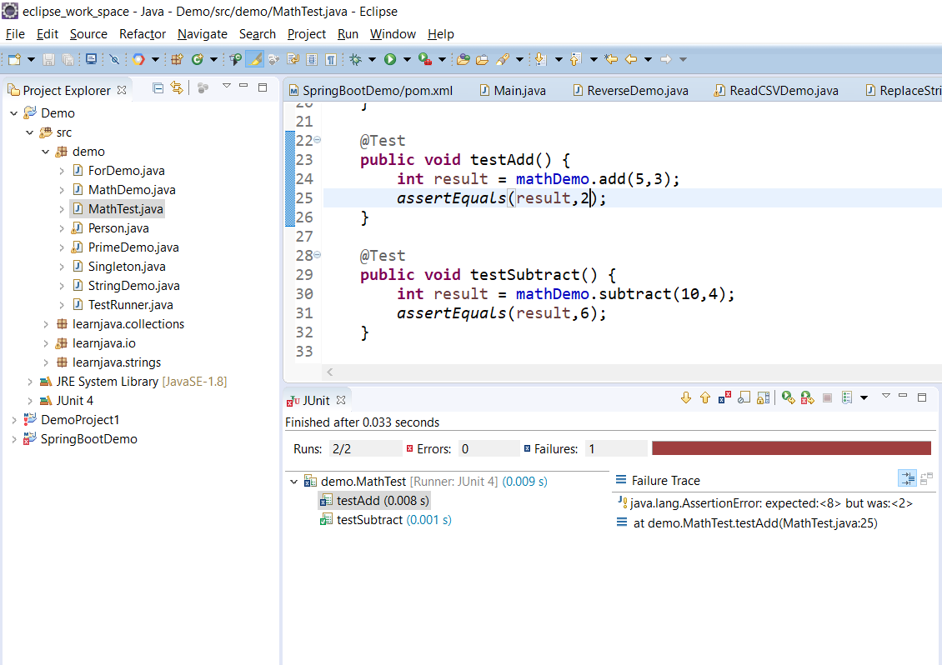The height and width of the screenshot is (665, 942).
Task: Click the Debug bug icon in toolbar
Action: pyautogui.click(x=356, y=59)
